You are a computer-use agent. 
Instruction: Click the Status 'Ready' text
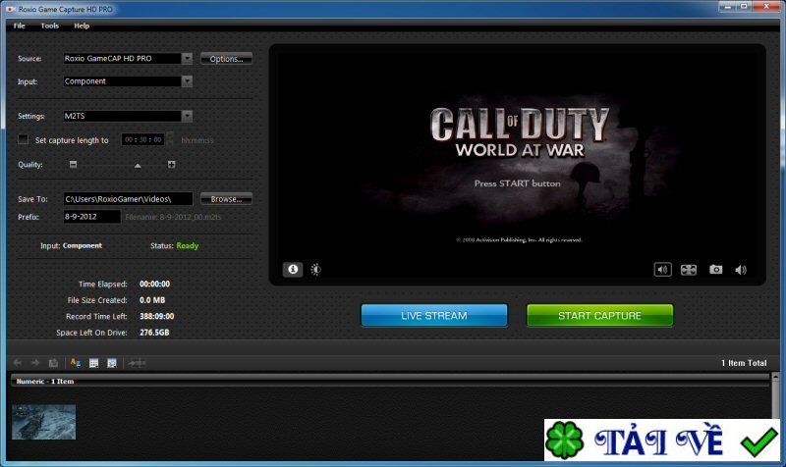pos(188,245)
